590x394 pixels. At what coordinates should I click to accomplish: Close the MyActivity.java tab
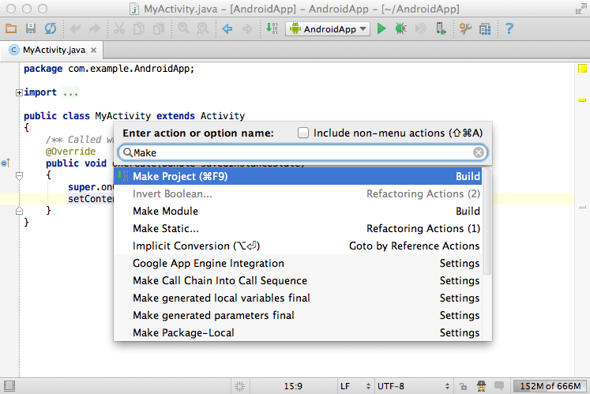coord(94,50)
